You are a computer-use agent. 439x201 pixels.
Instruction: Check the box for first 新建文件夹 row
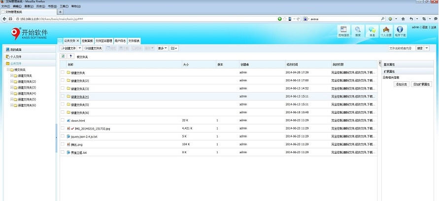coord(63,72)
